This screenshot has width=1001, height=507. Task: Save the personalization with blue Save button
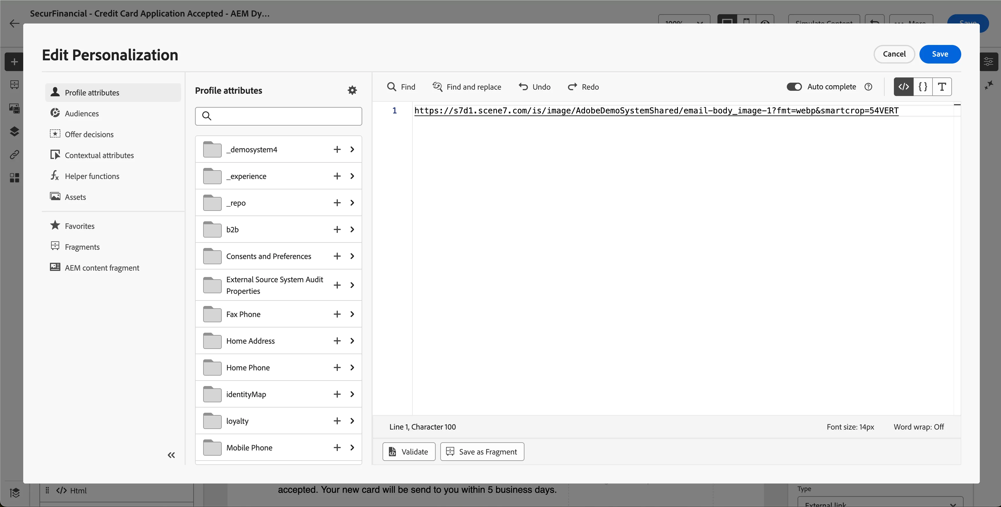click(x=939, y=54)
